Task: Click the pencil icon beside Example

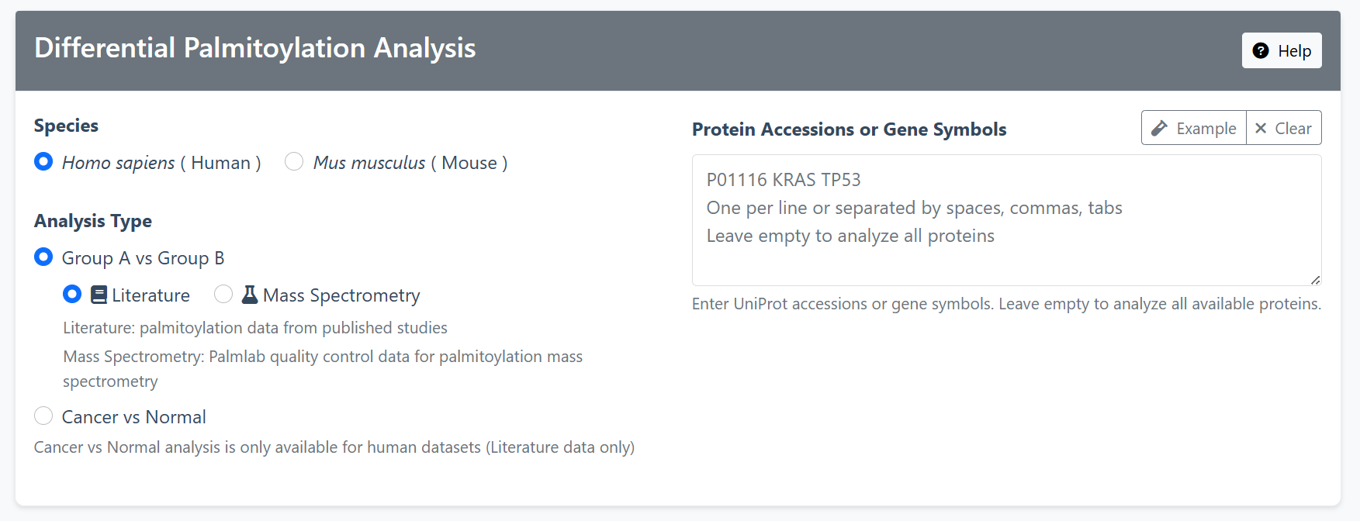Action: [1159, 128]
